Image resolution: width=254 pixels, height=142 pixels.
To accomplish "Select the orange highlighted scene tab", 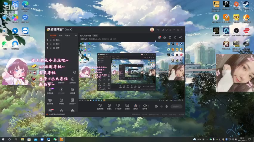I will 53,36.
